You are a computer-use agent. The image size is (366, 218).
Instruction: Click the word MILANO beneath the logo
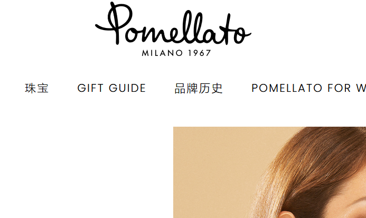pyautogui.click(x=162, y=53)
